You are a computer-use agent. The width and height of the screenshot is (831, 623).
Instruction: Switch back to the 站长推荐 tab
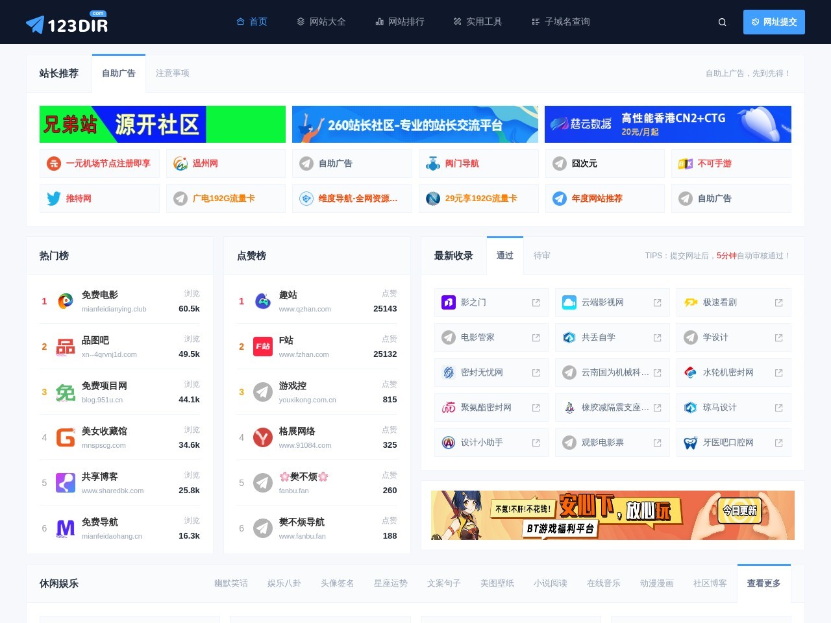(59, 73)
